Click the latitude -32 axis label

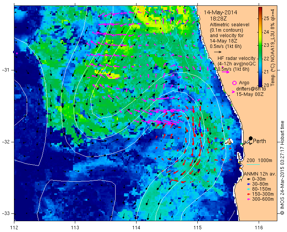[x=5, y=142]
